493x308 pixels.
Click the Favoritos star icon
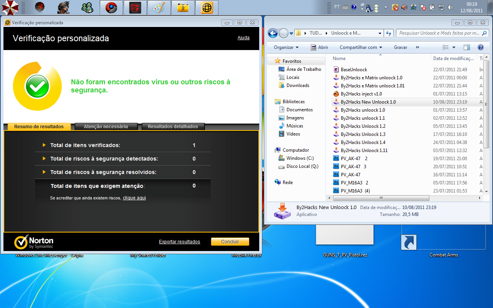pyautogui.click(x=277, y=61)
